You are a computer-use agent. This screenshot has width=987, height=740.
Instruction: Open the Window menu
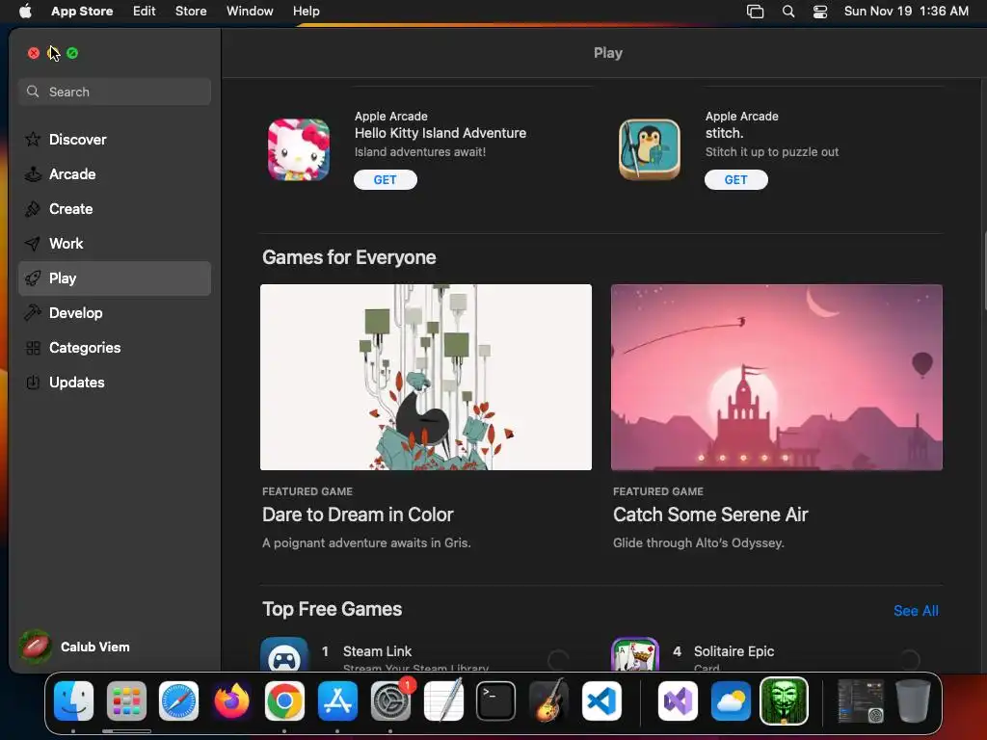(x=250, y=12)
